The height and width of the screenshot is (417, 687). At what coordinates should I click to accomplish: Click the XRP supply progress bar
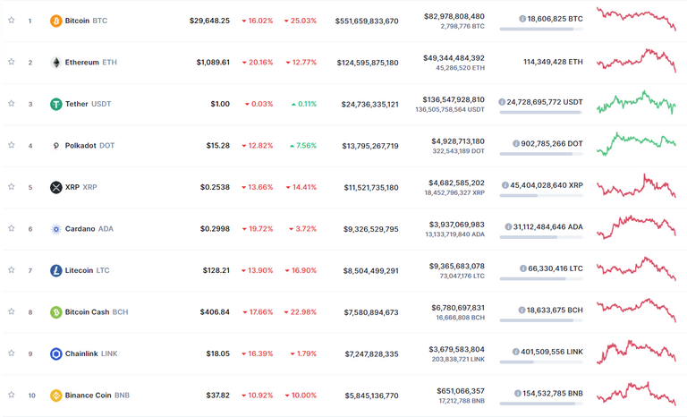(541, 196)
